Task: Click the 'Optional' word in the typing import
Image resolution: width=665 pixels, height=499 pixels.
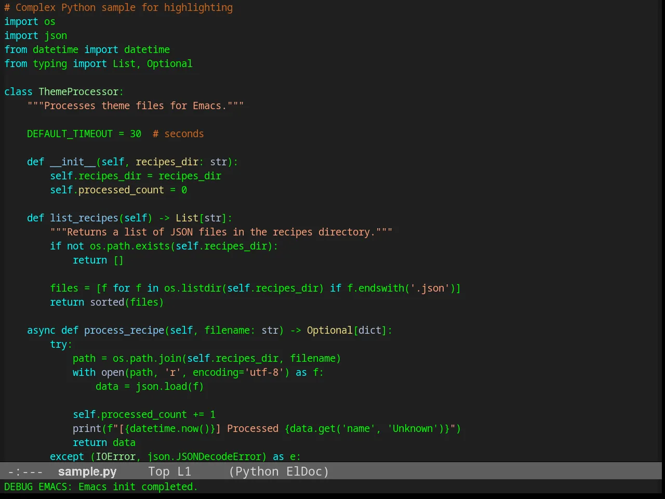Action: [169, 64]
